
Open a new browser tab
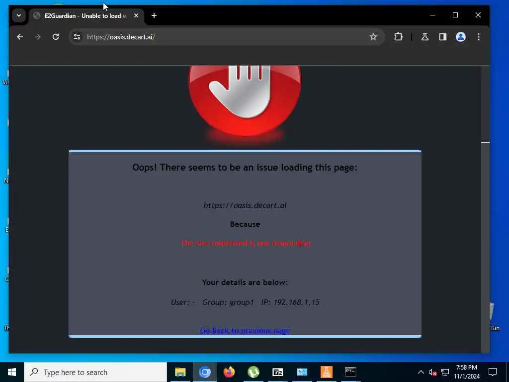[154, 15]
